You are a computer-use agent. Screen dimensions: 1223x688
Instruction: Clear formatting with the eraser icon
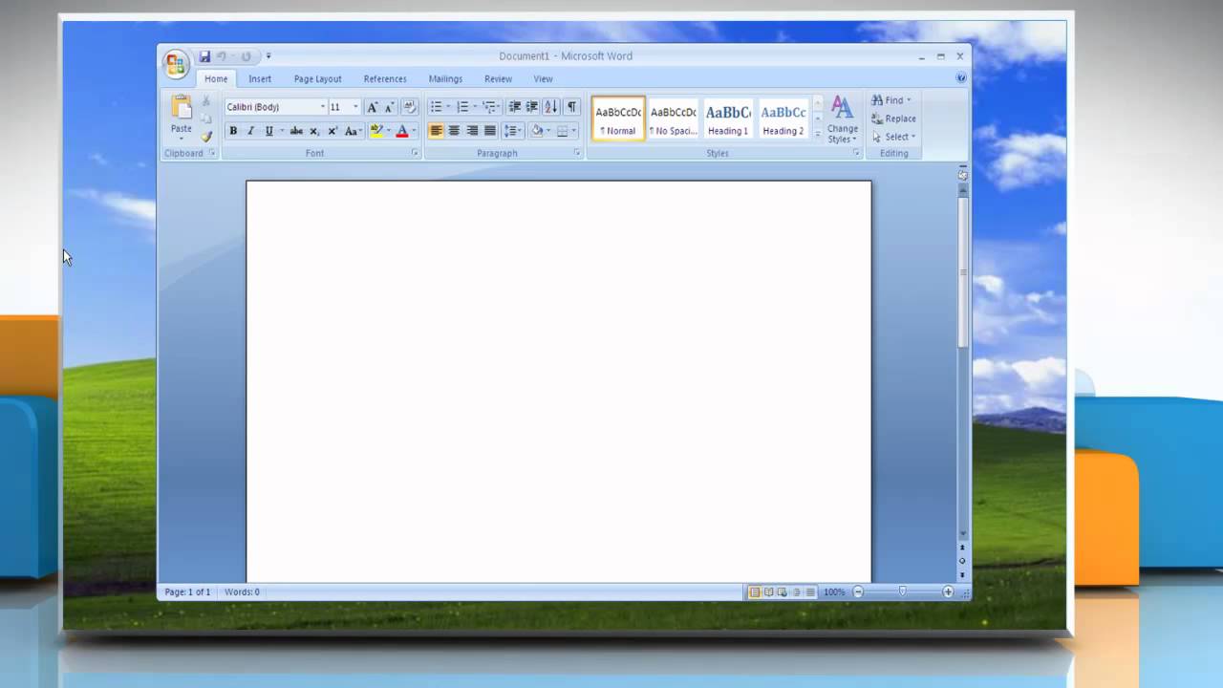(410, 107)
